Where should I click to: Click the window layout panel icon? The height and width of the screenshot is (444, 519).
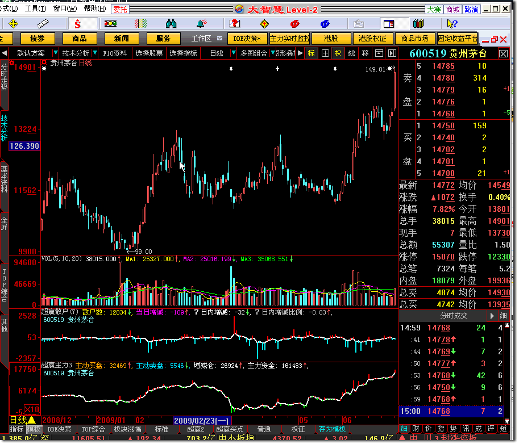(389, 24)
